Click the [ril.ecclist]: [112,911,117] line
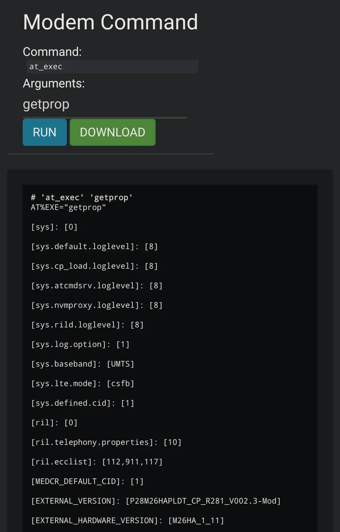 click(97, 462)
